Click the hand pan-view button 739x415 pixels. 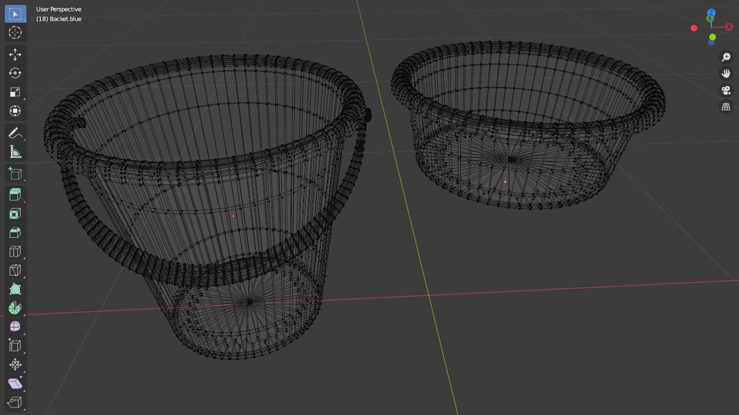(726, 74)
